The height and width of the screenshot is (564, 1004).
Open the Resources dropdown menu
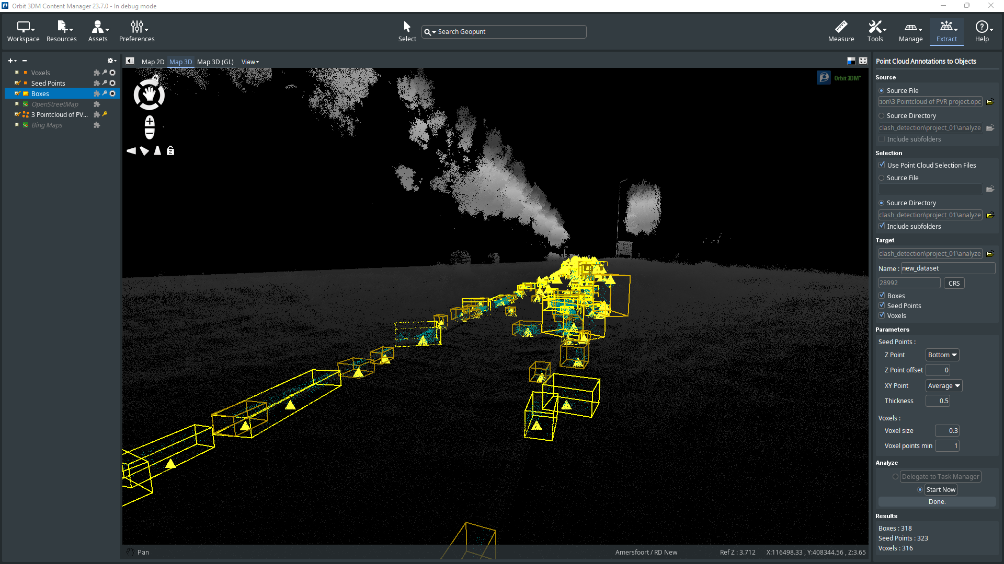coord(62,31)
